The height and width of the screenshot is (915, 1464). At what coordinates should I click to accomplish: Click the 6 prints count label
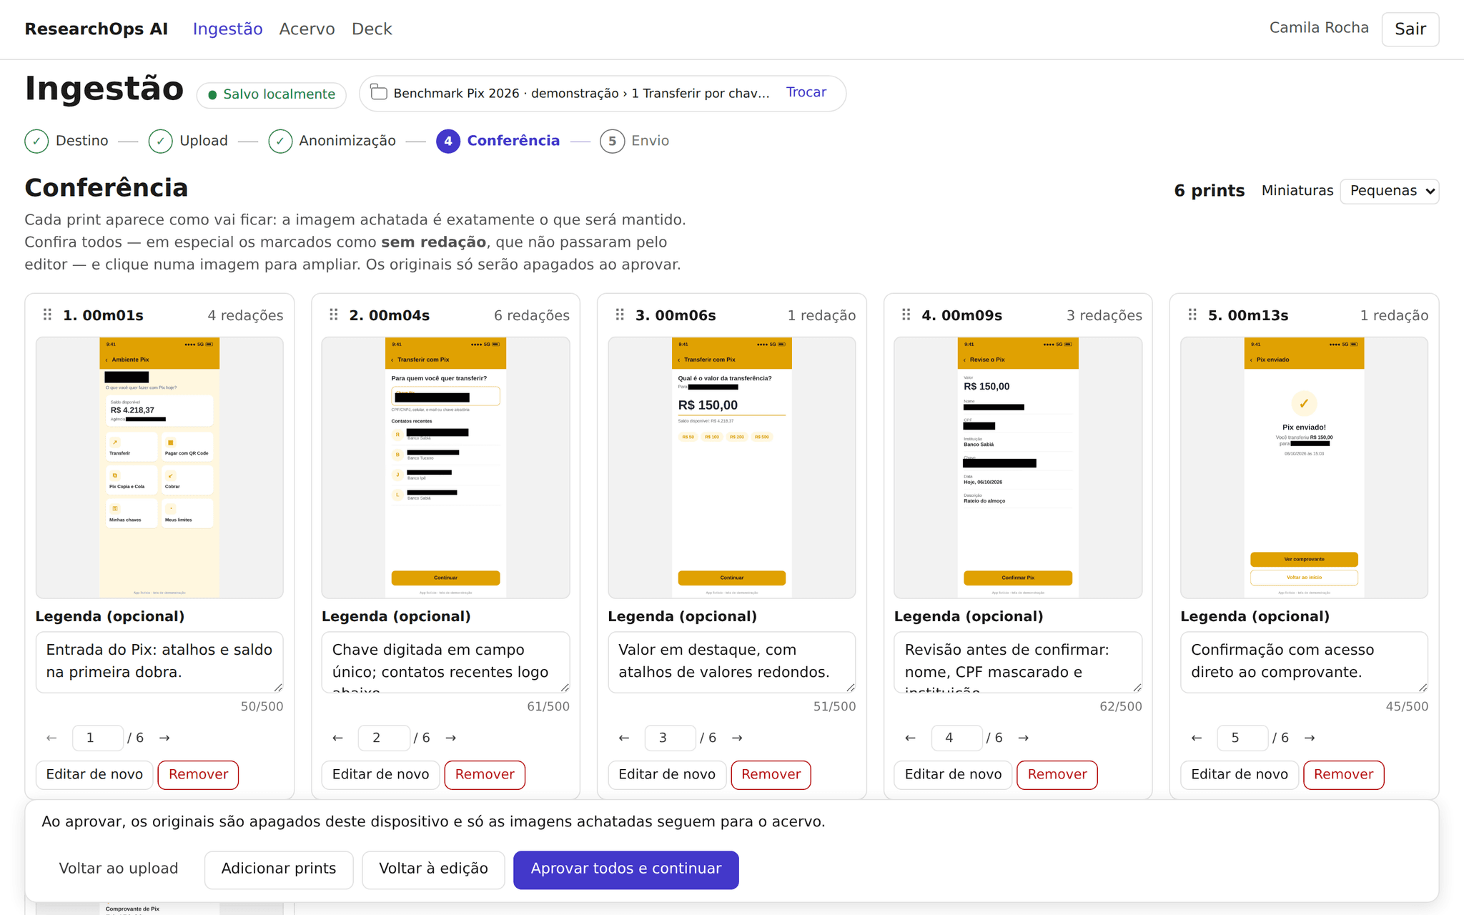1210,191
